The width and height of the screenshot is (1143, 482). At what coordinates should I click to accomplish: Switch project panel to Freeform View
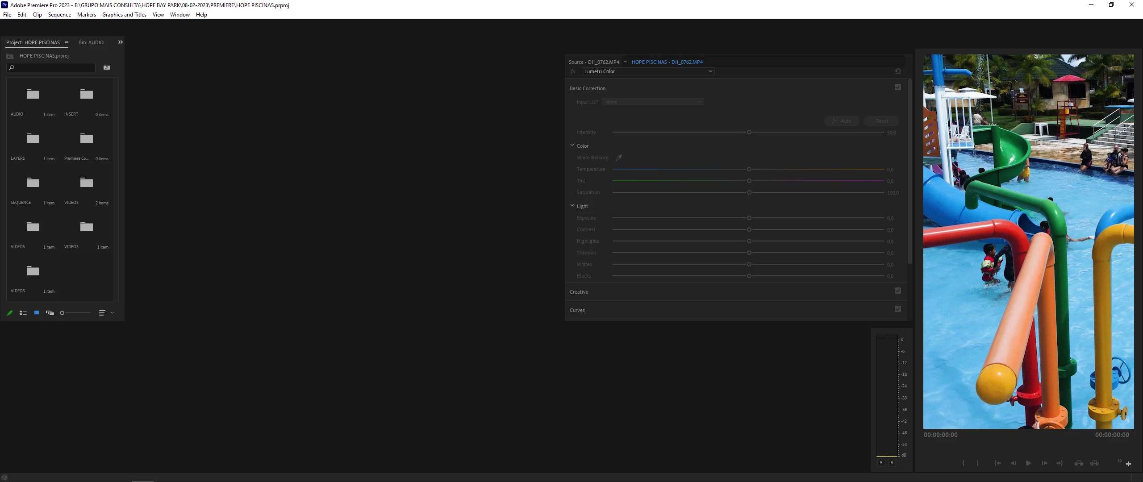tap(50, 313)
